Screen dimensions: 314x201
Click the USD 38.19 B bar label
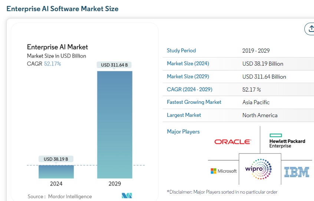[56, 159]
